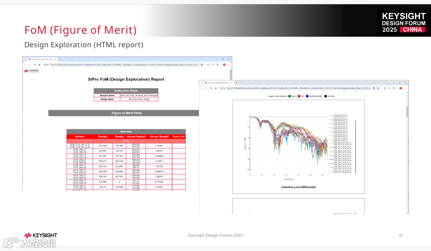Click File info chip in right window address bar
Image resolution: width=431 pixels, height=251 pixels.
(223, 88)
